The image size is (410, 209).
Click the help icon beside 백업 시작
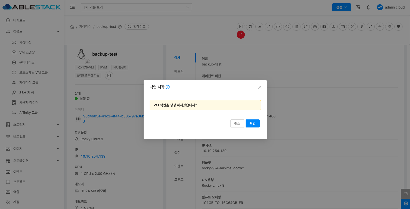[x=168, y=87]
